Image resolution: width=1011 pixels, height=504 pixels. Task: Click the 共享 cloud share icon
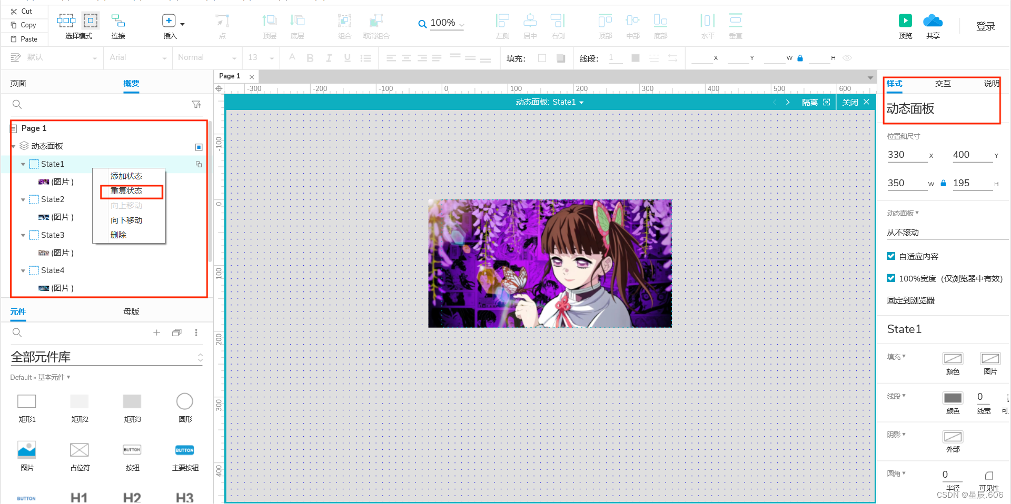tap(933, 21)
